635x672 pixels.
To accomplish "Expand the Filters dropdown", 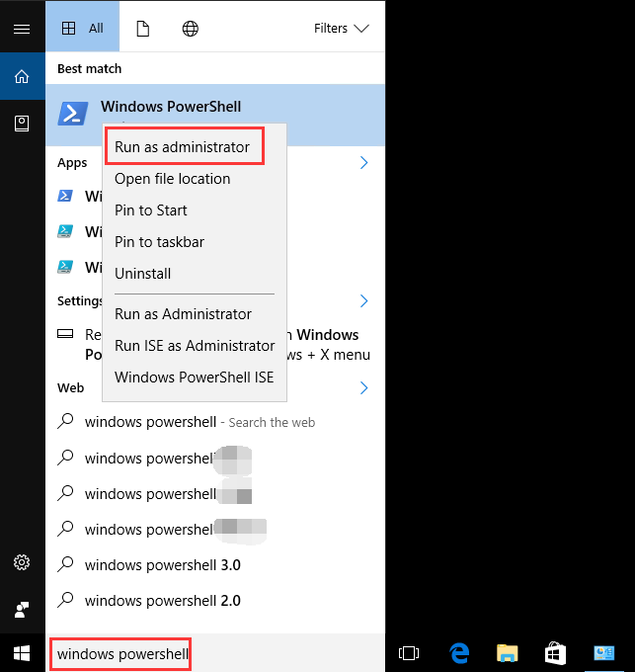I will pyautogui.click(x=341, y=29).
